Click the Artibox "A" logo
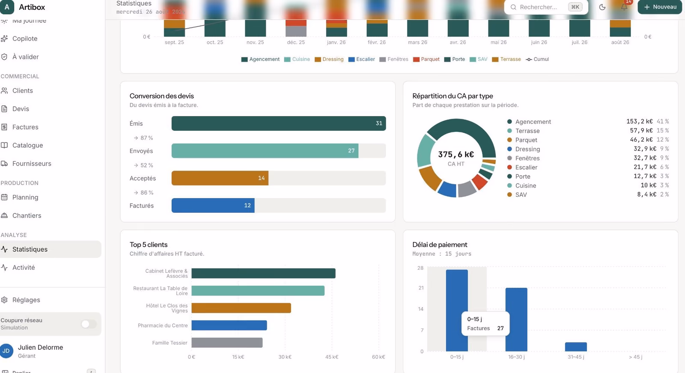The width and height of the screenshot is (685, 373). [x=7, y=7]
